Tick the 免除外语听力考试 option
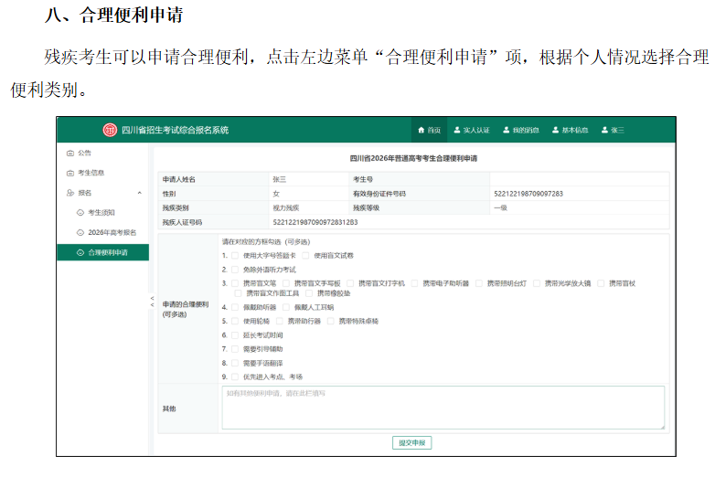This screenshot has height=488, width=715. (x=235, y=270)
